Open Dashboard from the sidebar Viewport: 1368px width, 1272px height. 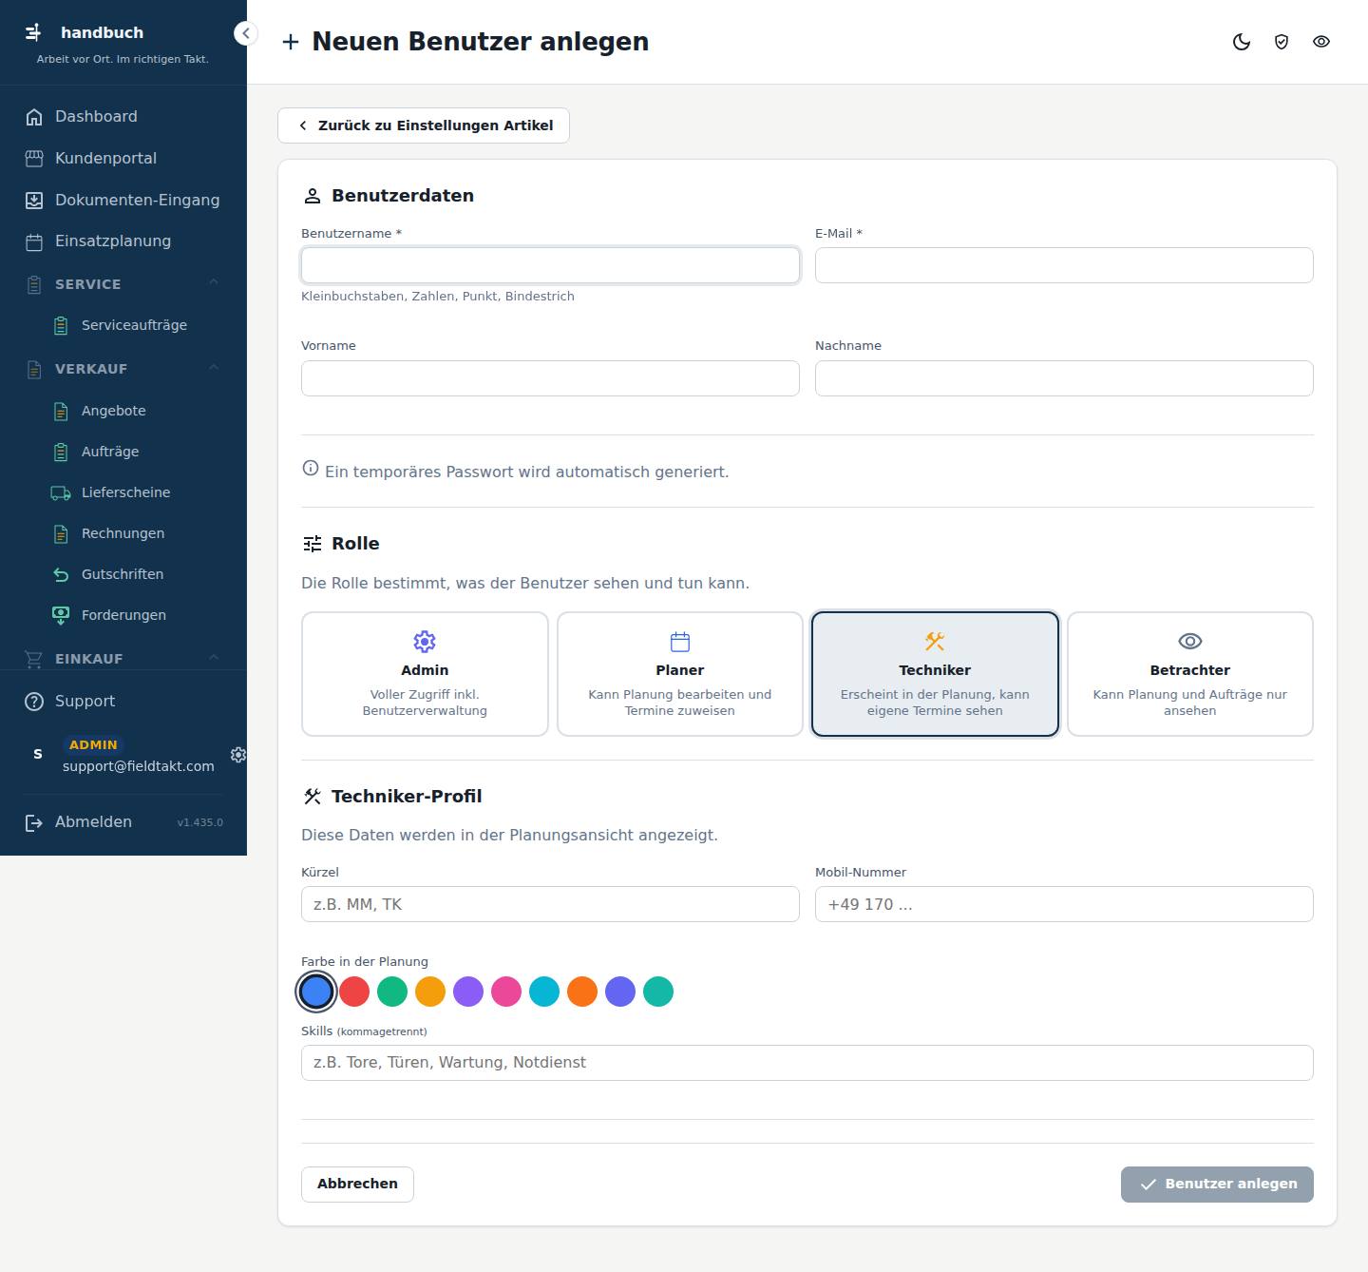(123, 116)
